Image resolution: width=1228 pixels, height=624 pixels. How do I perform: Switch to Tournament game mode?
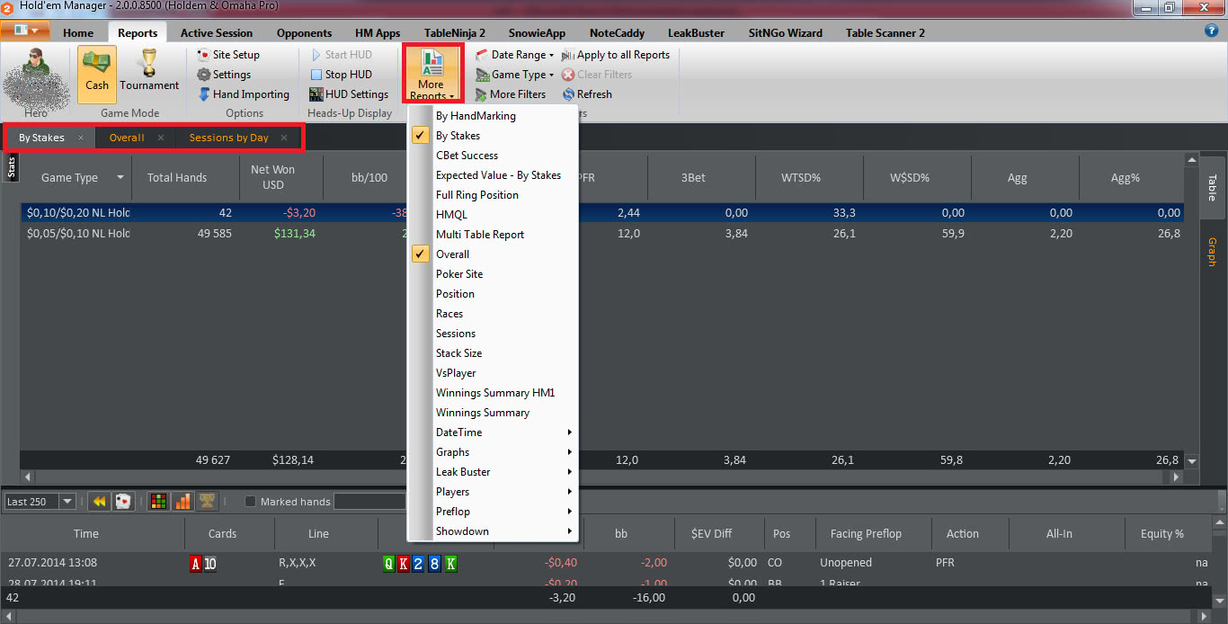coord(149,70)
